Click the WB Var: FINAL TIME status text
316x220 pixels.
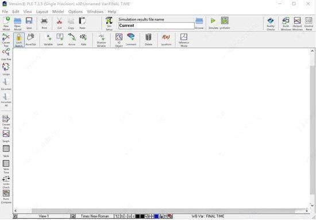pos(208,216)
